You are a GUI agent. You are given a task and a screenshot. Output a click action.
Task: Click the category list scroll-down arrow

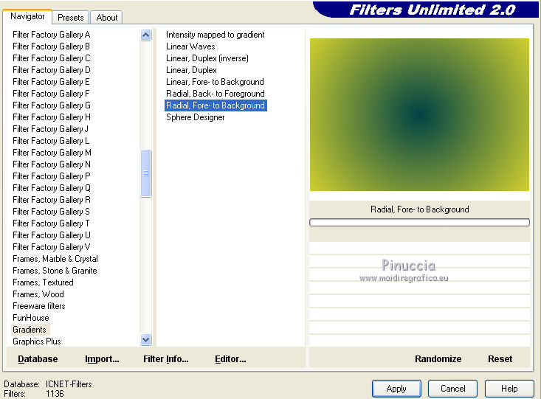[x=146, y=340]
